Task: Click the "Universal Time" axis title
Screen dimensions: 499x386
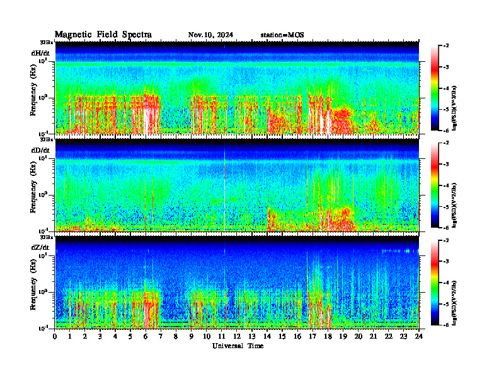Action: (x=238, y=346)
